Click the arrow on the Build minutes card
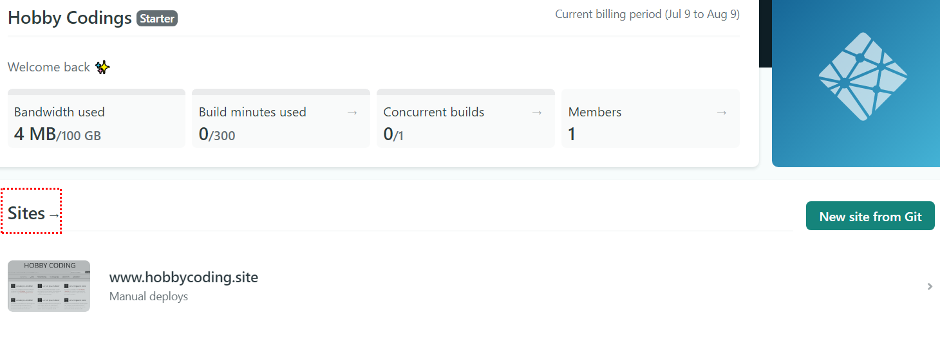 352,113
